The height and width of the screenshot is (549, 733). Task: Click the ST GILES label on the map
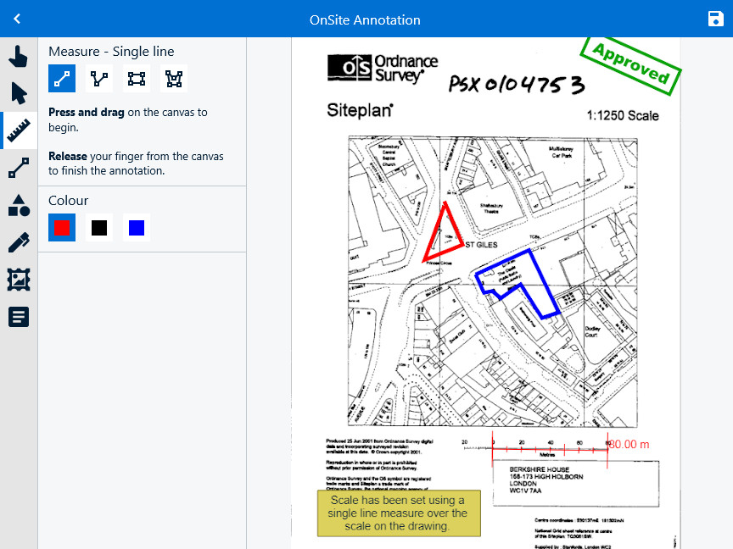point(482,245)
